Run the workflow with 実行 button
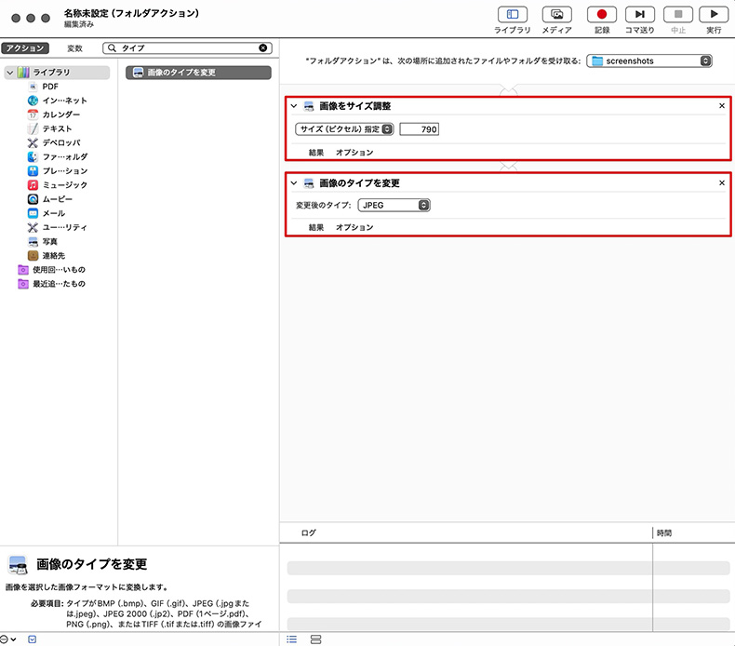 click(x=714, y=15)
